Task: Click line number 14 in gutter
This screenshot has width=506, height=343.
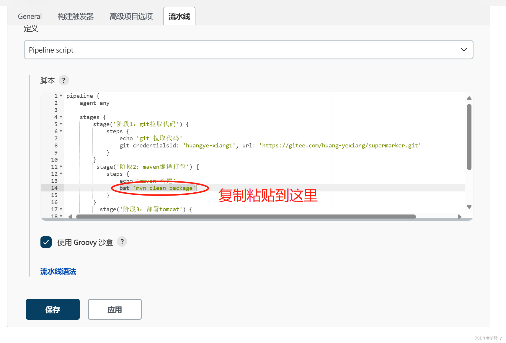Action: tap(54, 188)
